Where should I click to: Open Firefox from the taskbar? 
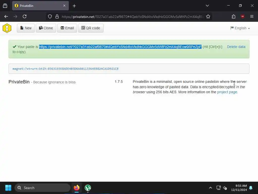click(77, 188)
